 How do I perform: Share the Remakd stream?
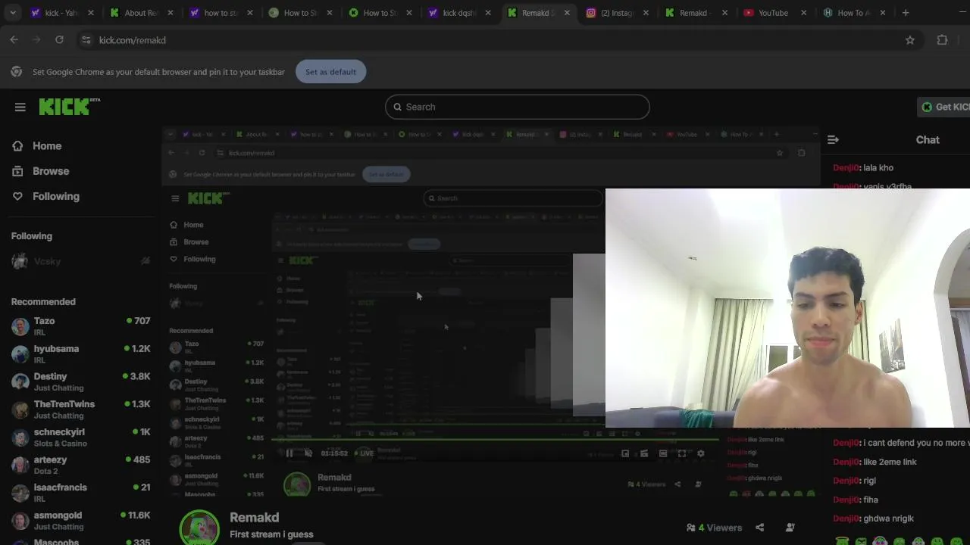point(759,528)
